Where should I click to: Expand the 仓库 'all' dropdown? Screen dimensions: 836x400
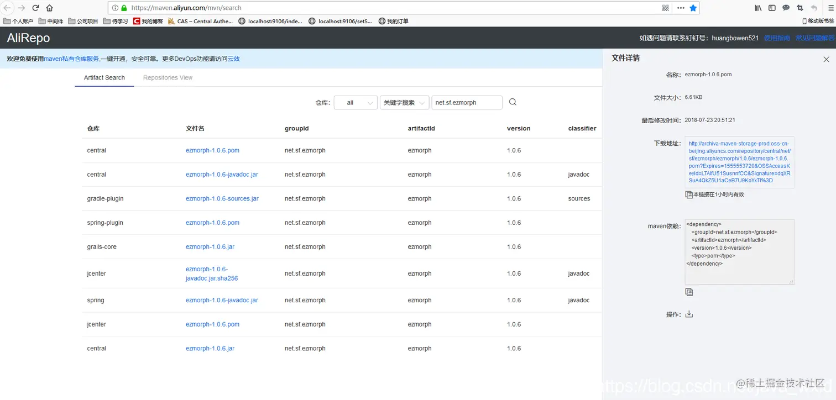(356, 102)
